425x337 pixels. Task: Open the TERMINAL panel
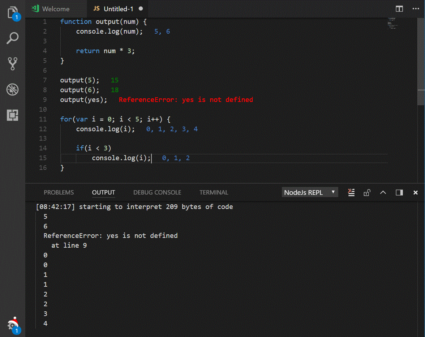[x=214, y=192]
